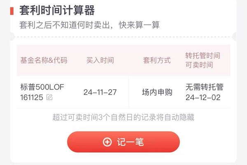This screenshot has width=247, height=165.
Task: Click the 套利时间计算器 title
Action: pyautogui.click(x=57, y=10)
